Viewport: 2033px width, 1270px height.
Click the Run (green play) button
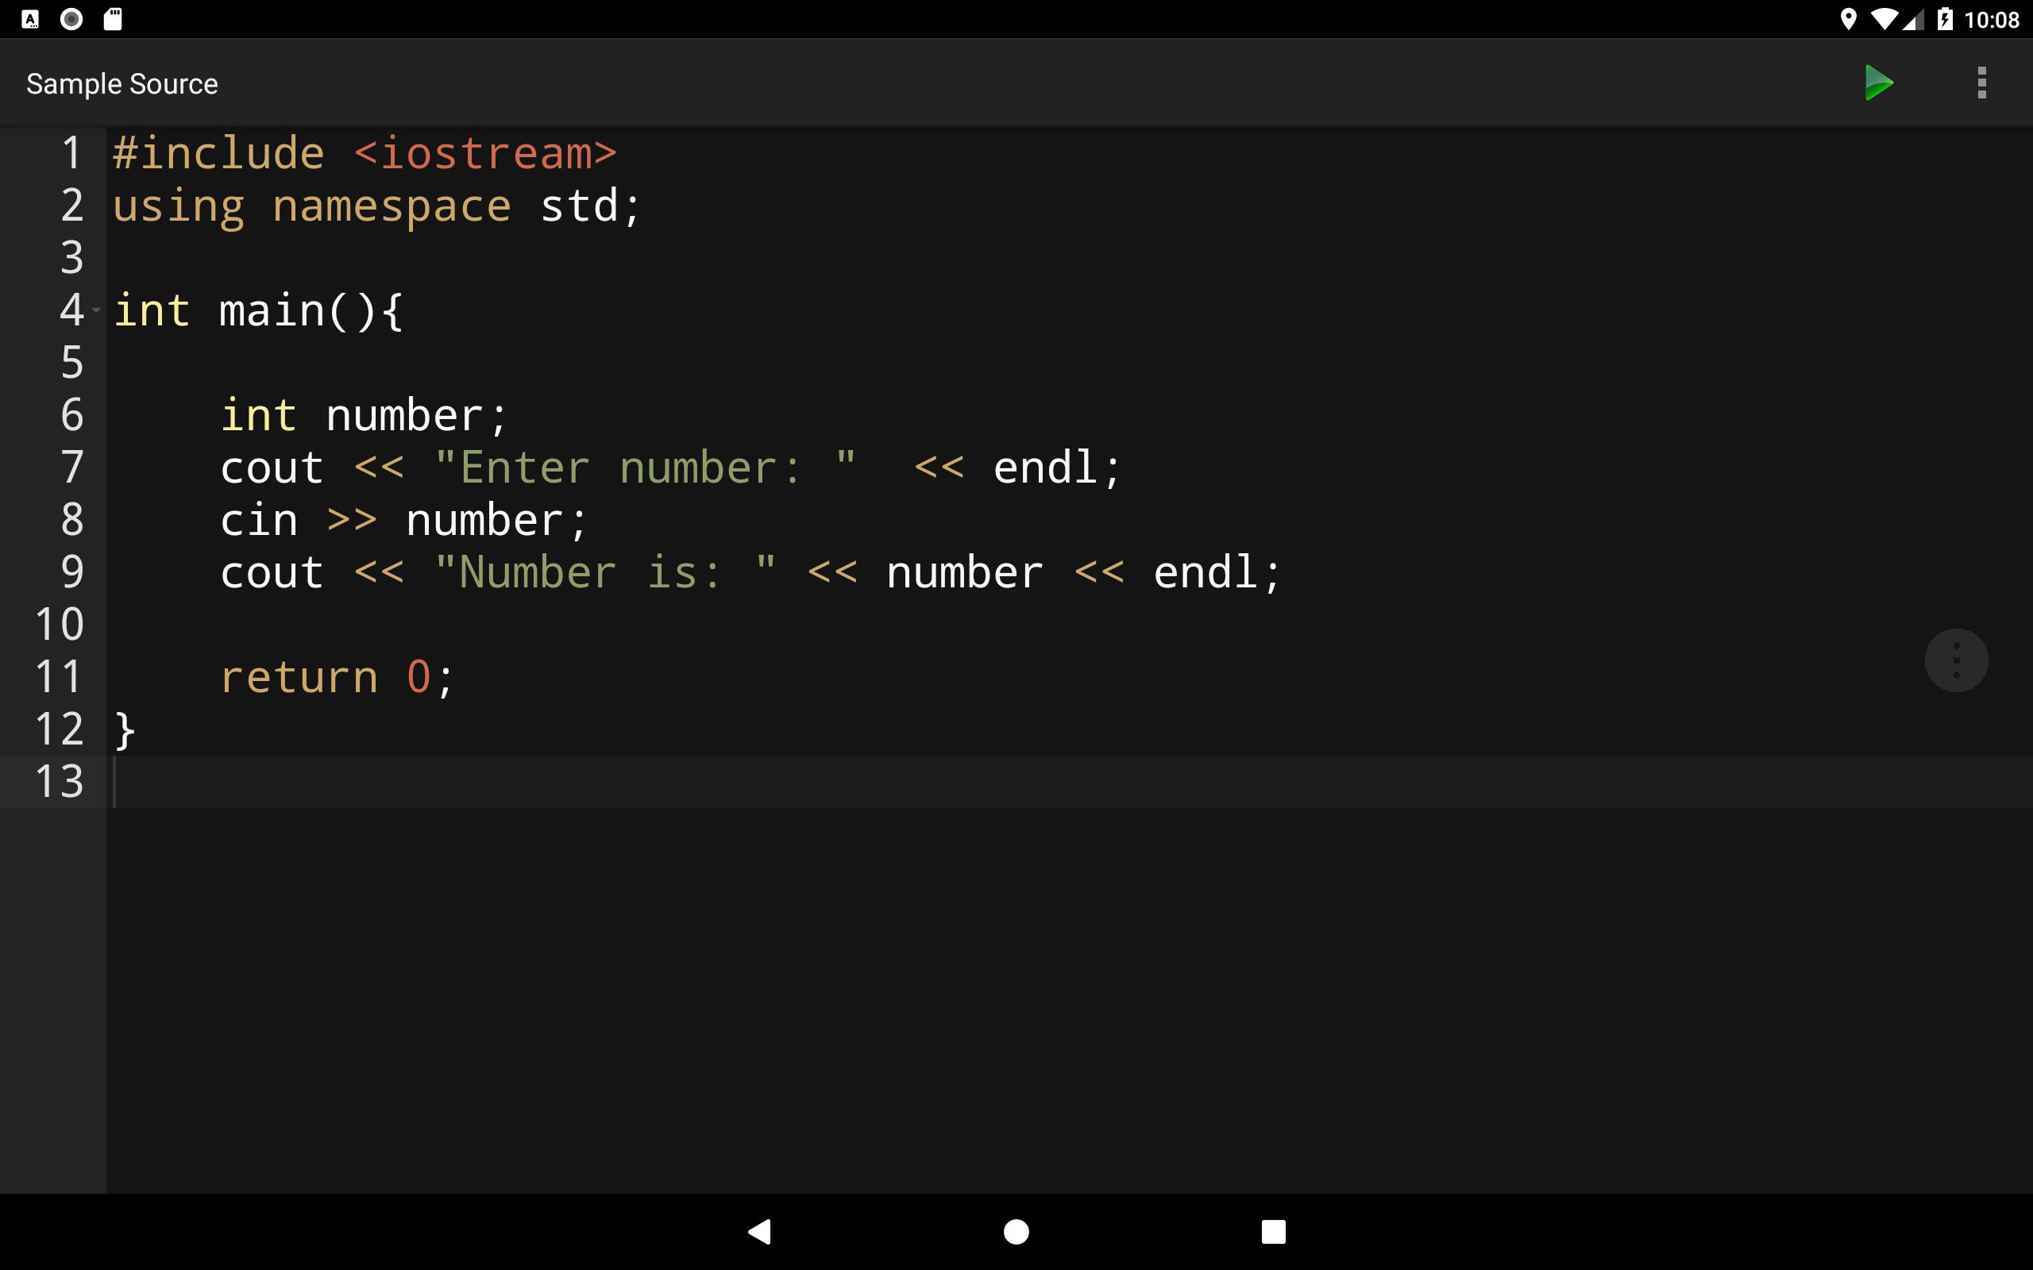(x=1879, y=83)
